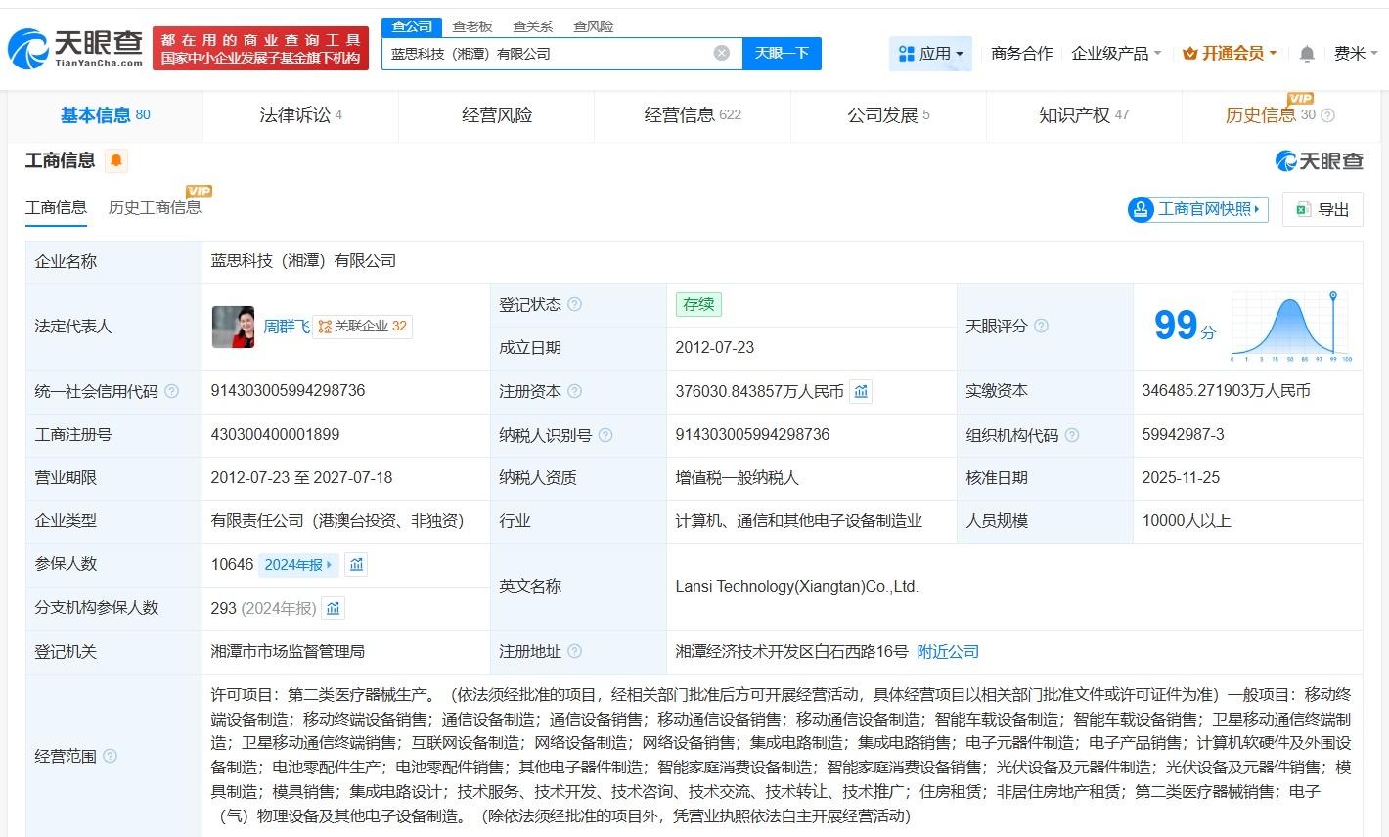Click the bell reminder icon beside 工商信息 heading
Image resolution: width=1389 pixels, height=837 pixels.
(x=116, y=160)
